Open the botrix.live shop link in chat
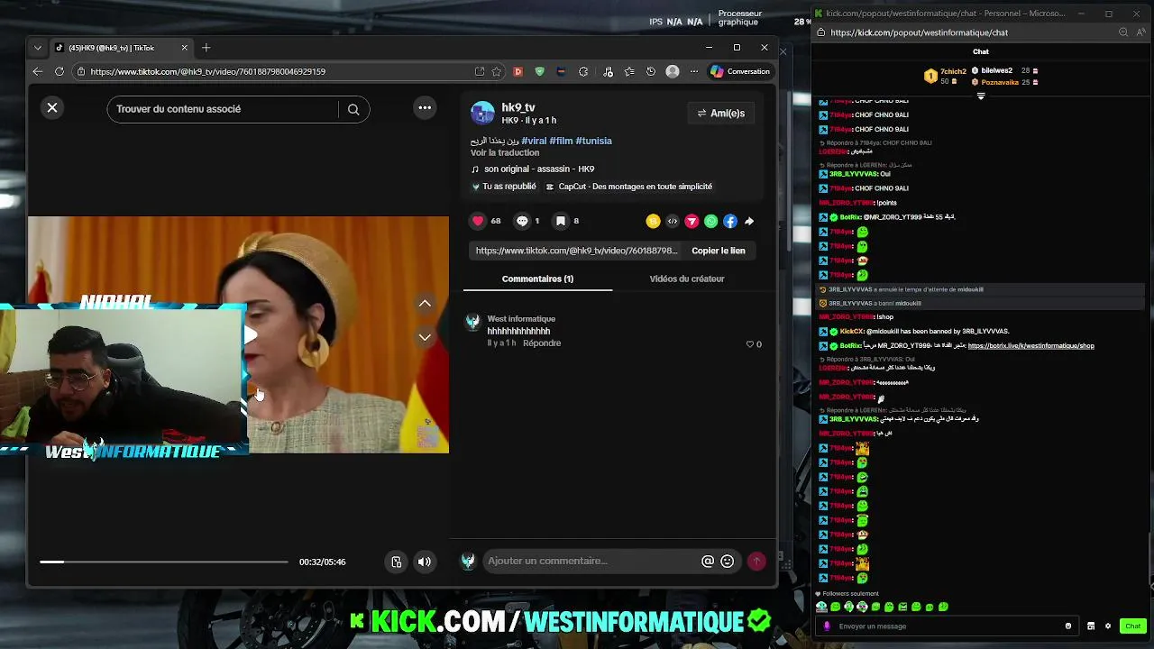This screenshot has height=649, width=1154. coord(1030,346)
